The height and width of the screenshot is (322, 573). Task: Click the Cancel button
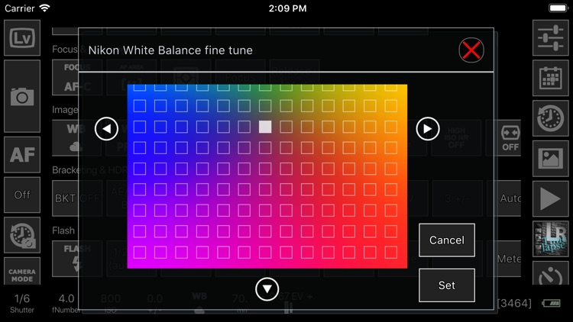point(447,240)
